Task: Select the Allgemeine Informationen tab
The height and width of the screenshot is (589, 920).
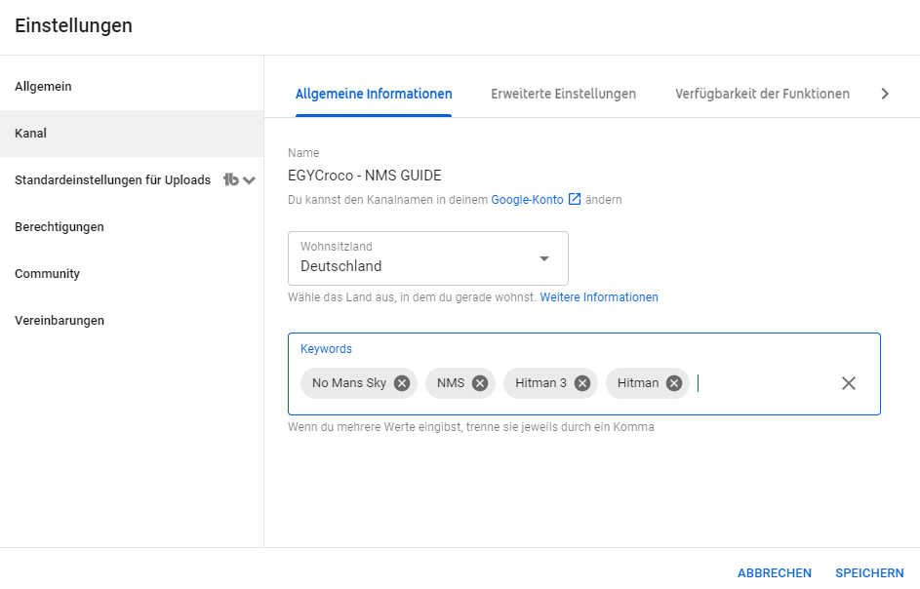Action: point(374,94)
